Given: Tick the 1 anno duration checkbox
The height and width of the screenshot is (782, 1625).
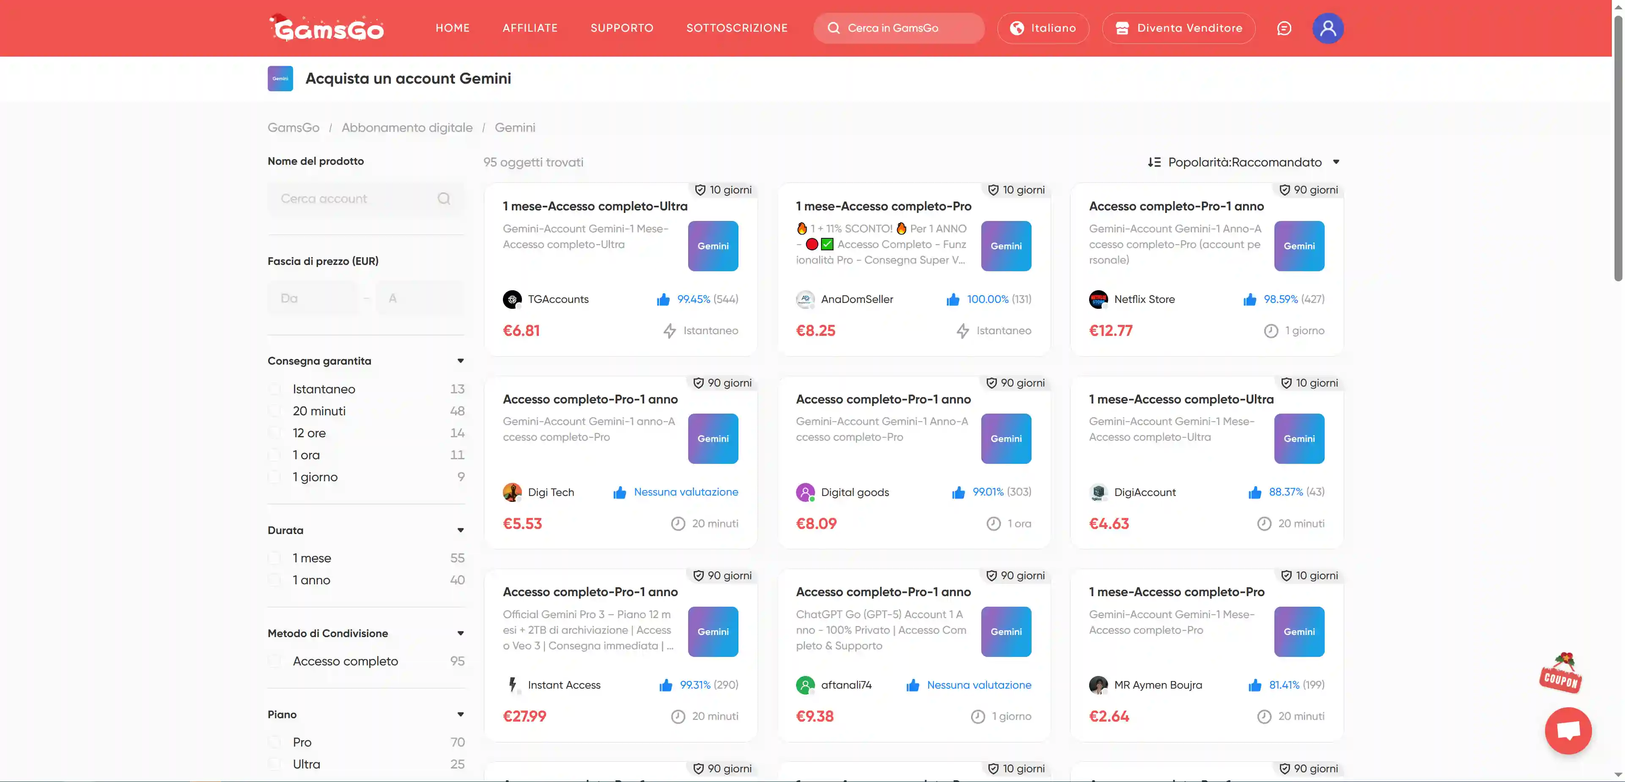Looking at the screenshot, I should pyautogui.click(x=274, y=580).
